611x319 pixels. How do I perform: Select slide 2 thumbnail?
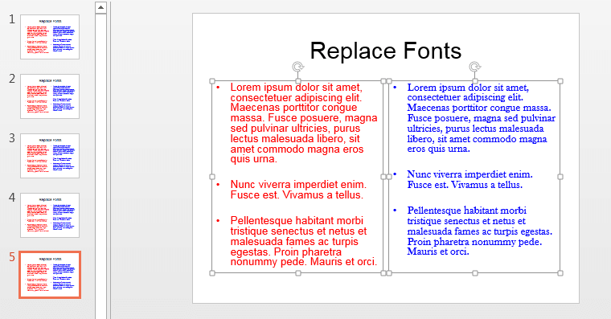pos(50,96)
